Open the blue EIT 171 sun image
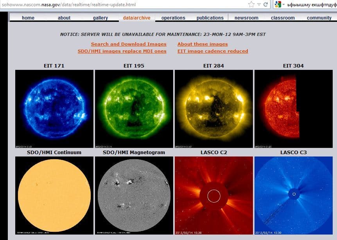The height and width of the screenshot is (240, 337). (x=54, y=109)
